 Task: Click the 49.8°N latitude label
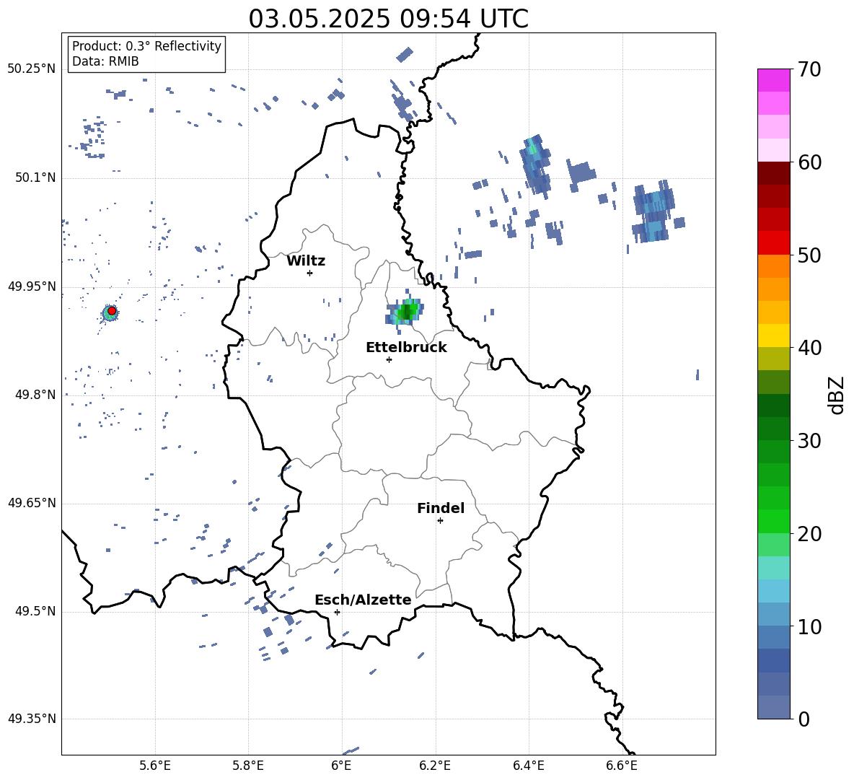[x=35, y=395]
